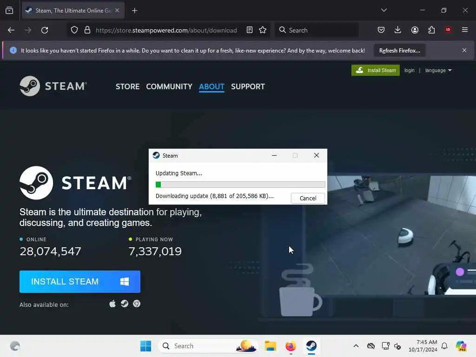The image size is (476, 357).
Task: Open File Explorer from the taskbar
Action: (x=270, y=346)
